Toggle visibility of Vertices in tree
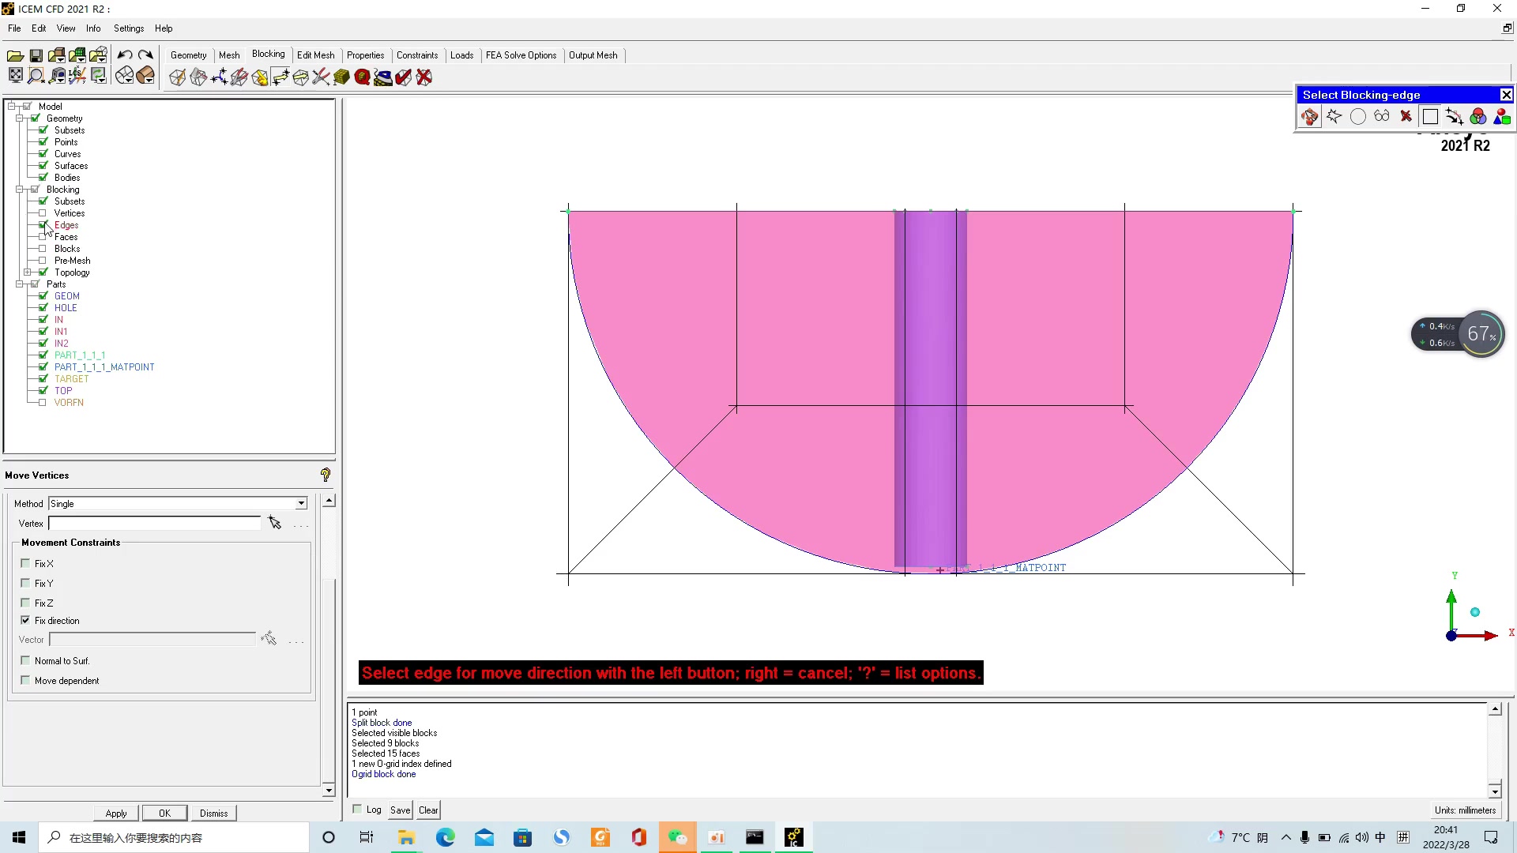The height and width of the screenshot is (853, 1517). pyautogui.click(x=43, y=213)
